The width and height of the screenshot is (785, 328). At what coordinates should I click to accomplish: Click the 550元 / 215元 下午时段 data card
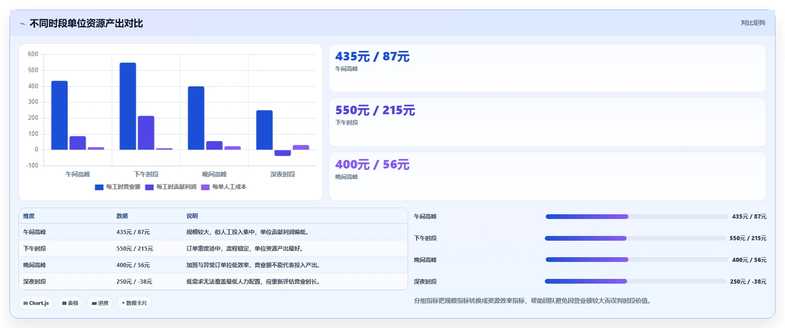tap(547, 122)
